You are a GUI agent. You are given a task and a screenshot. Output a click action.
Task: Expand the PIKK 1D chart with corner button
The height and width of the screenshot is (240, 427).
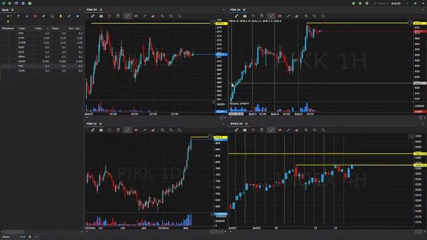(x=211, y=136)
